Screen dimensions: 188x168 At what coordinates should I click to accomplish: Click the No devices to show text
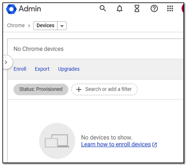tap(107, 137)
